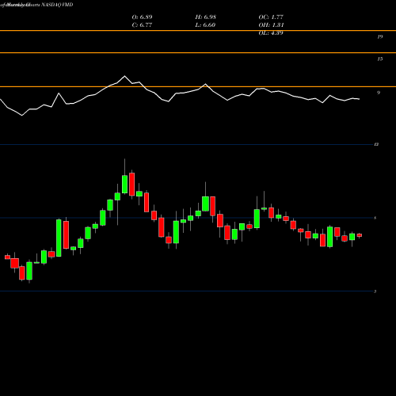Click the 'L: 6.60' low value
The image size is (396, 396).
pos(205,25)
